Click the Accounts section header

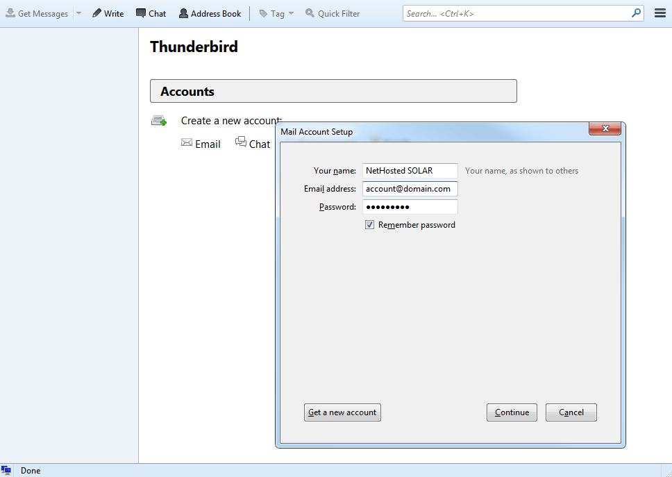pyautogui.click(x=333, y=91)
